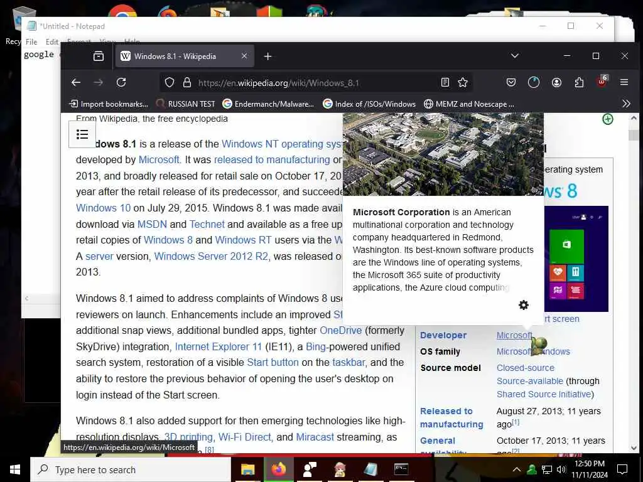643x482 pixels.
Task: Open Shared Source Initiative link
Action: pyautogui.click(x=544, y=394)
